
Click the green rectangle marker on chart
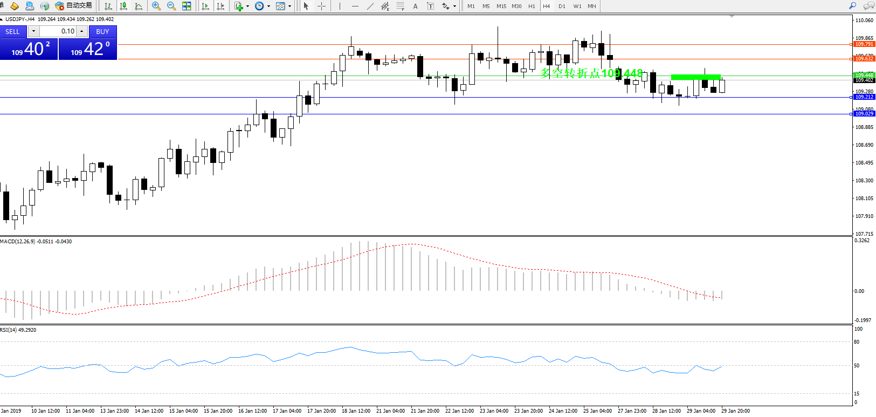(695, 77)
